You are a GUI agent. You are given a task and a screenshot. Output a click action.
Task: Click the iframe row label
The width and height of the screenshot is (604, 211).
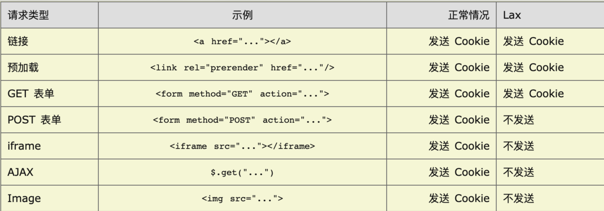coord(24,146)
